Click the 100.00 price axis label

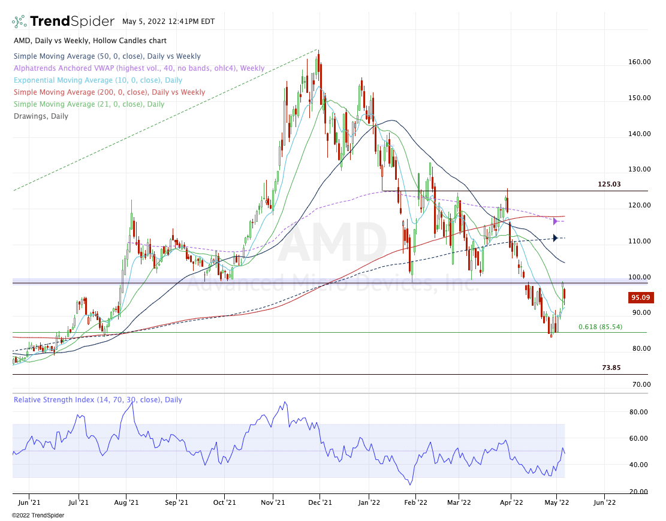639,277
